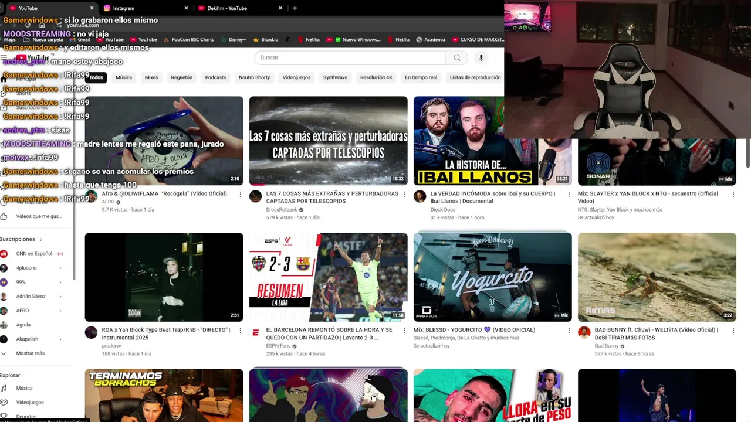Select the Synthwave filter chip

[335, 77]
